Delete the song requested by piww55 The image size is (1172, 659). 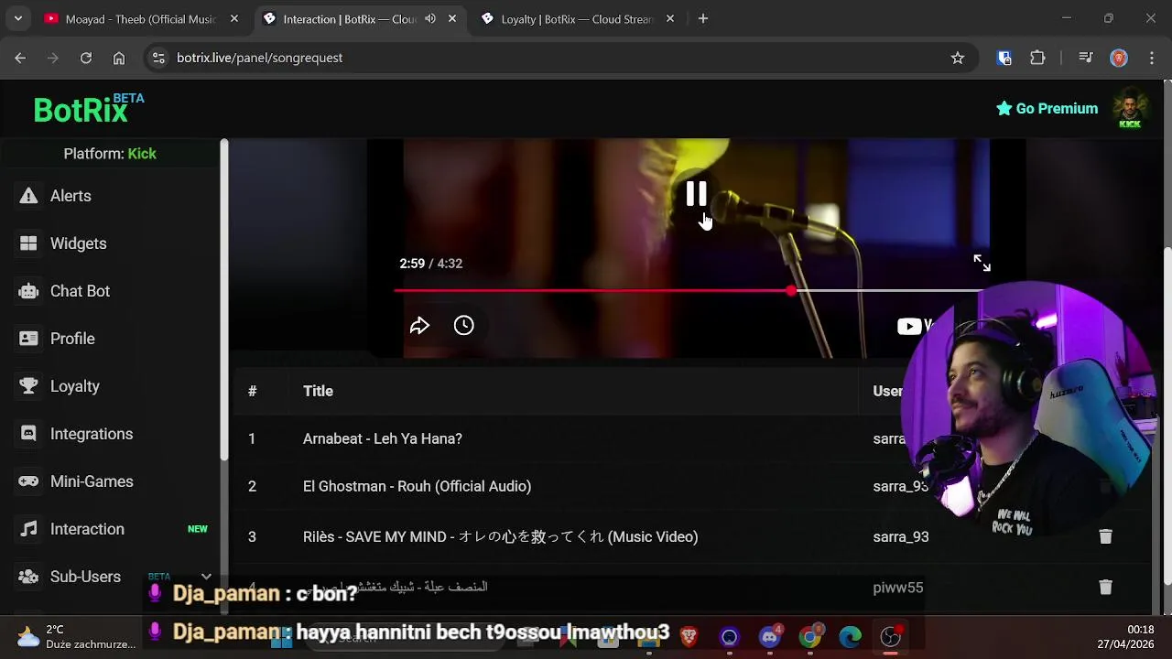click(1105, 587)
